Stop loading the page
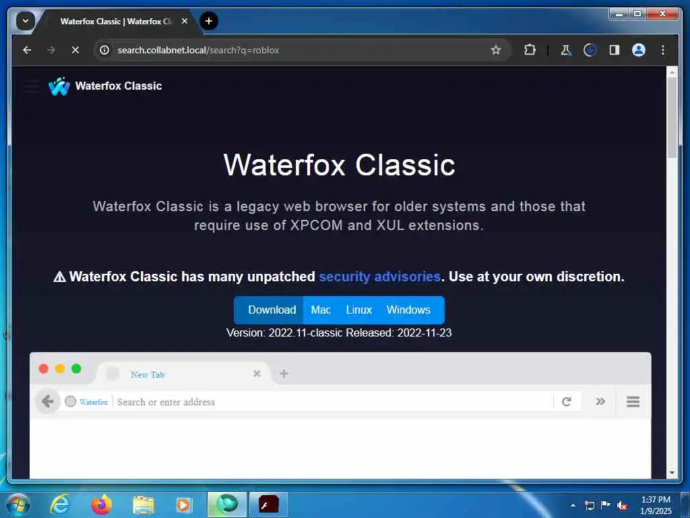The width and height of the screenshot is (690, 518). [x=75, y=50]
